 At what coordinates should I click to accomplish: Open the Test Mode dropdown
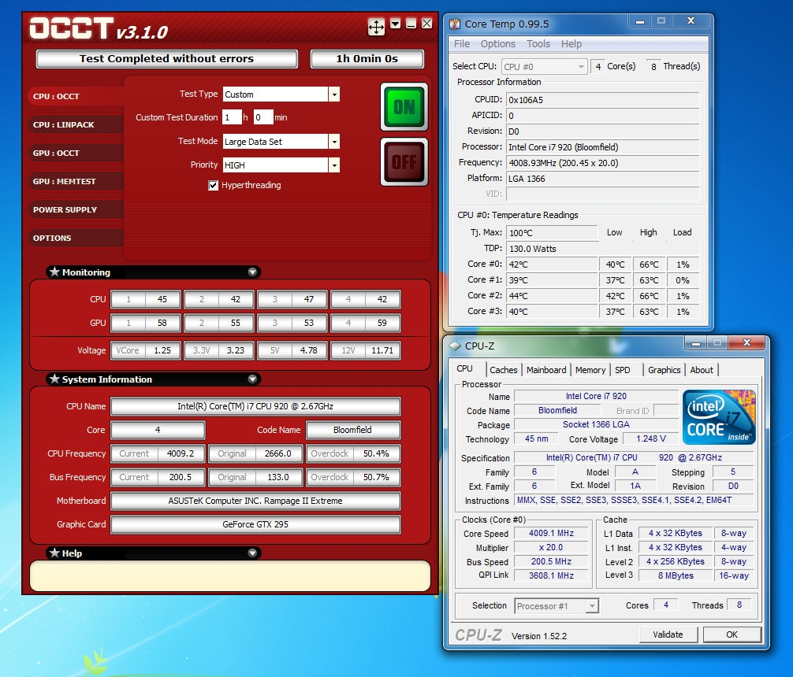click(333, 142)
